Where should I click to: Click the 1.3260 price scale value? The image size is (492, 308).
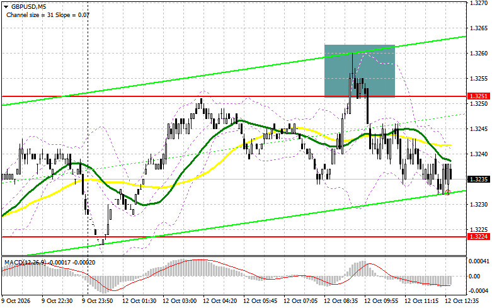(x=479, y=54)
